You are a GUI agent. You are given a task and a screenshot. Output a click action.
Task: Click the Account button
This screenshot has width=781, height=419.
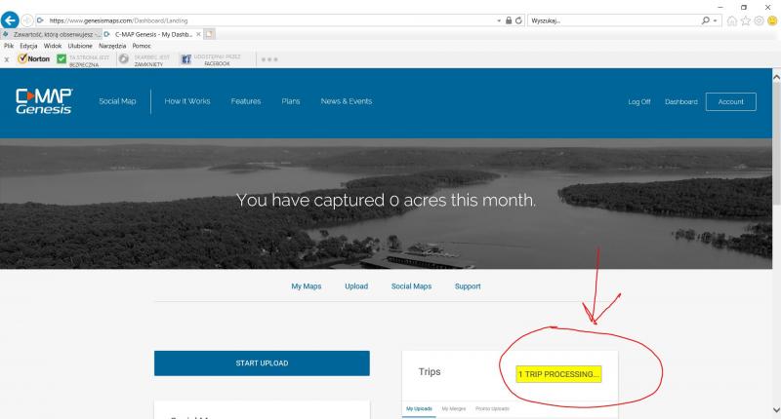click(x=730, y=101)
